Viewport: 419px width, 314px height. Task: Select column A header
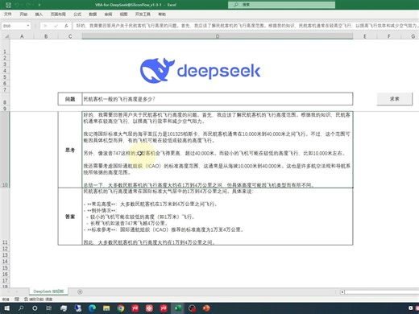pos(22,36)
